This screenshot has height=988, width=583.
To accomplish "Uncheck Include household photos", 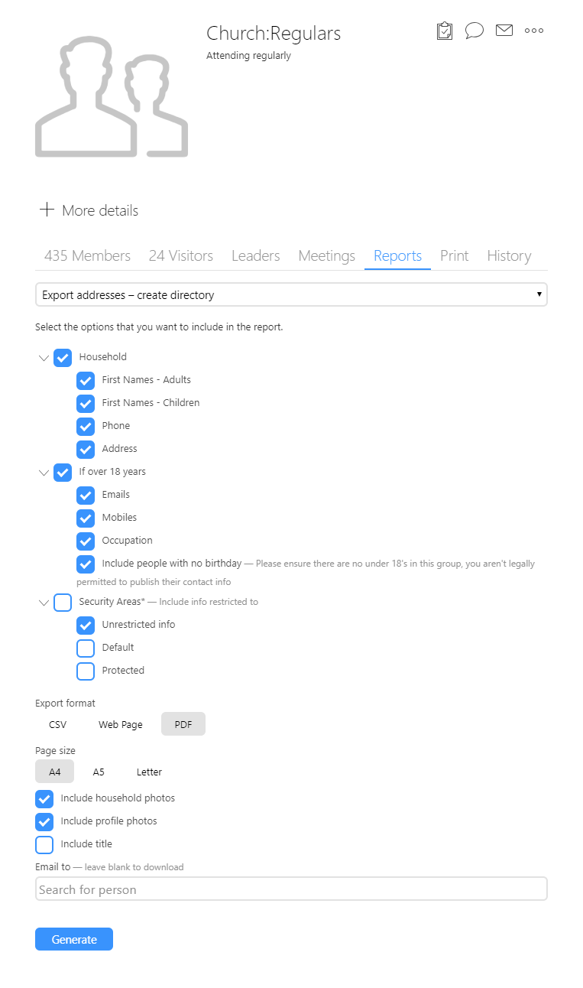I will click(x=44, y=798).
